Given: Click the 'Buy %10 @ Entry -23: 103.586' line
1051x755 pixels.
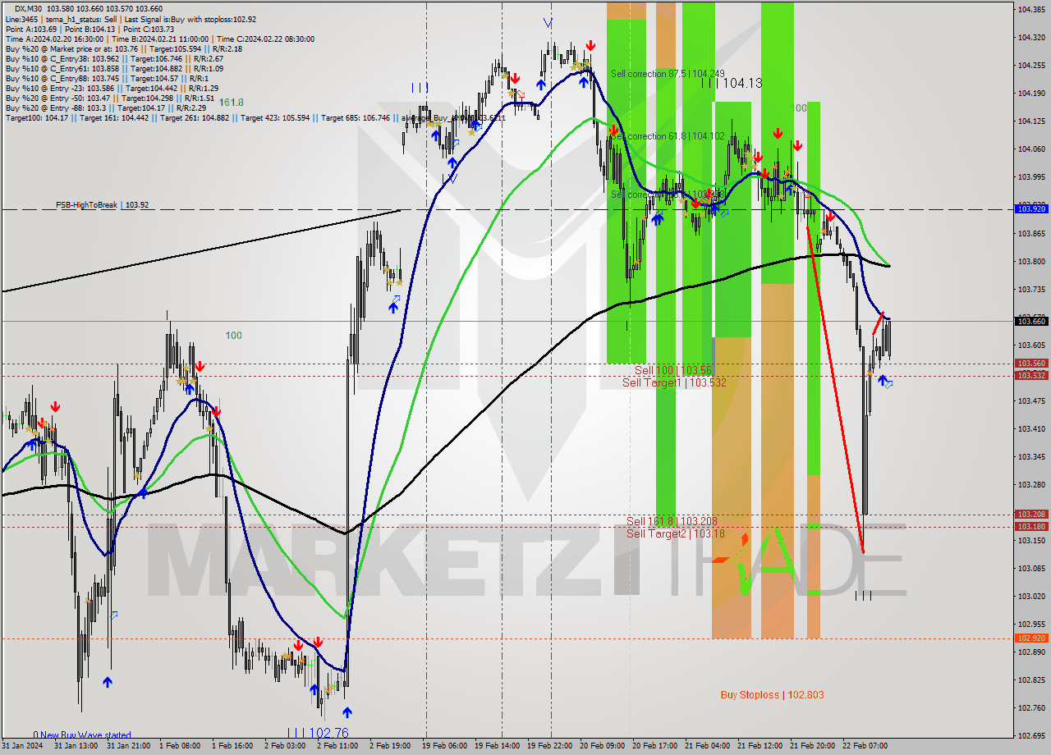Looking at the screenshot, I should (112, 88).
